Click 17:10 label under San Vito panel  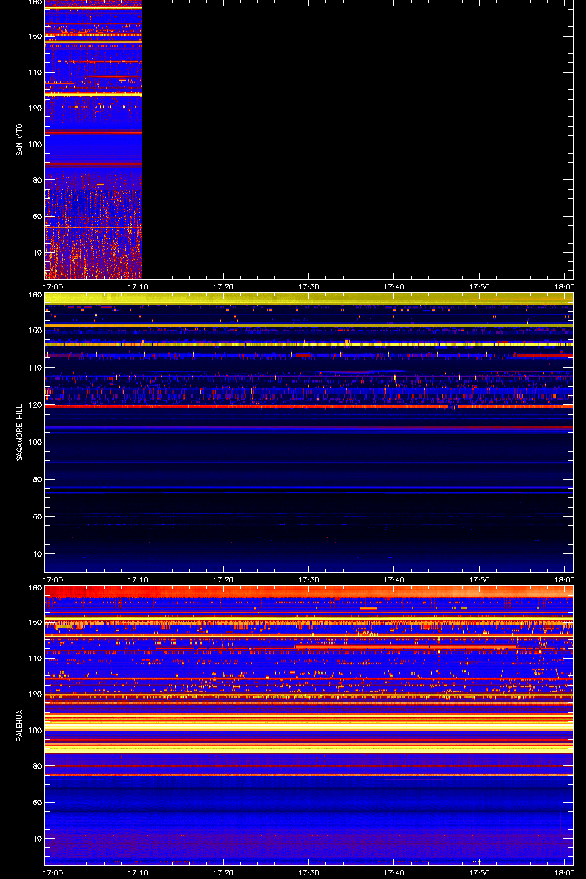click(138, 286)
